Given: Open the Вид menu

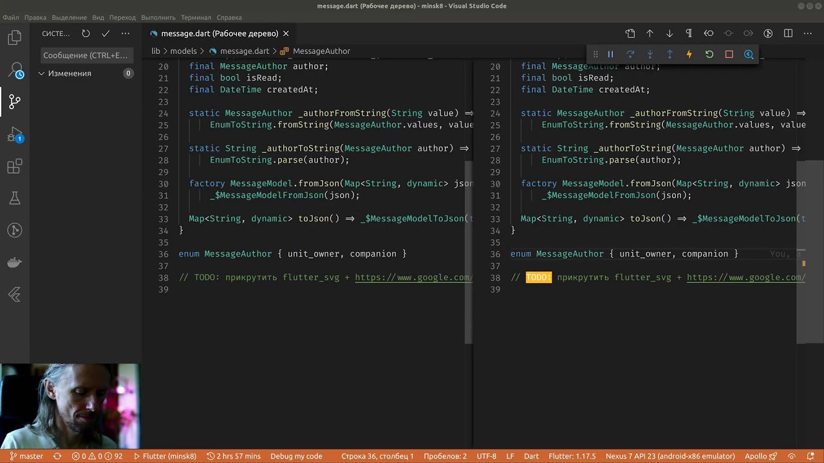Looking at the screenshot, I should (98, 17).
